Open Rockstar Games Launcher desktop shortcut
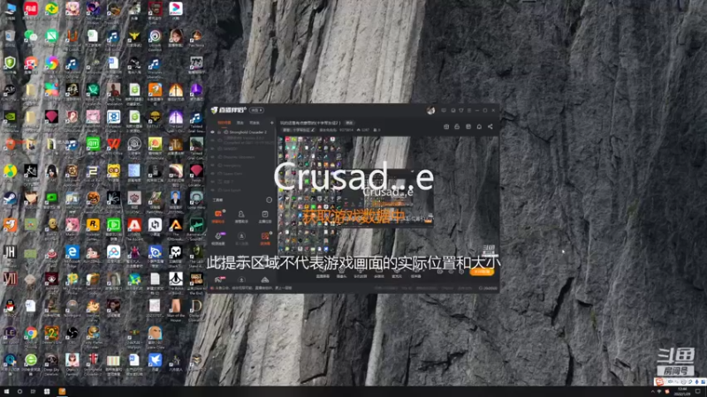 93,225
